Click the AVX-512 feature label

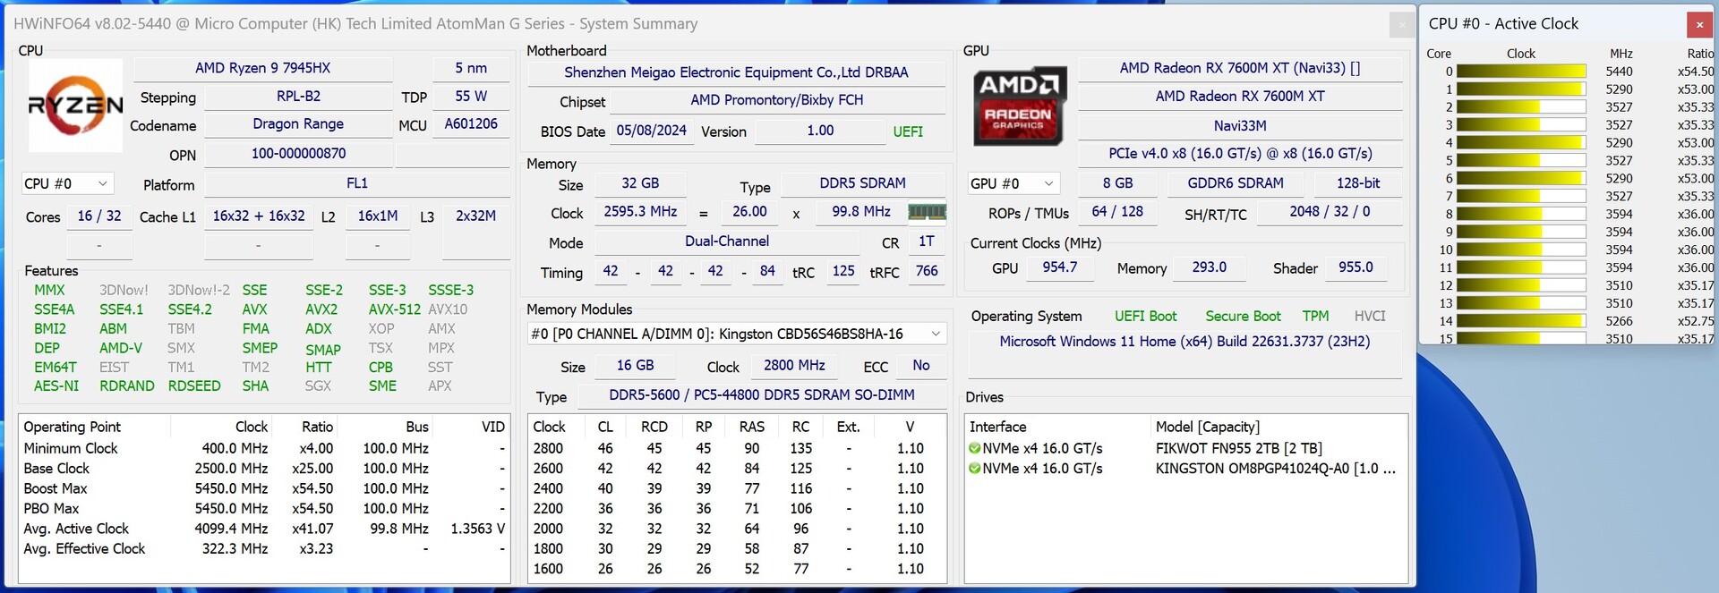pyautogui.click(x=394, y=309)
